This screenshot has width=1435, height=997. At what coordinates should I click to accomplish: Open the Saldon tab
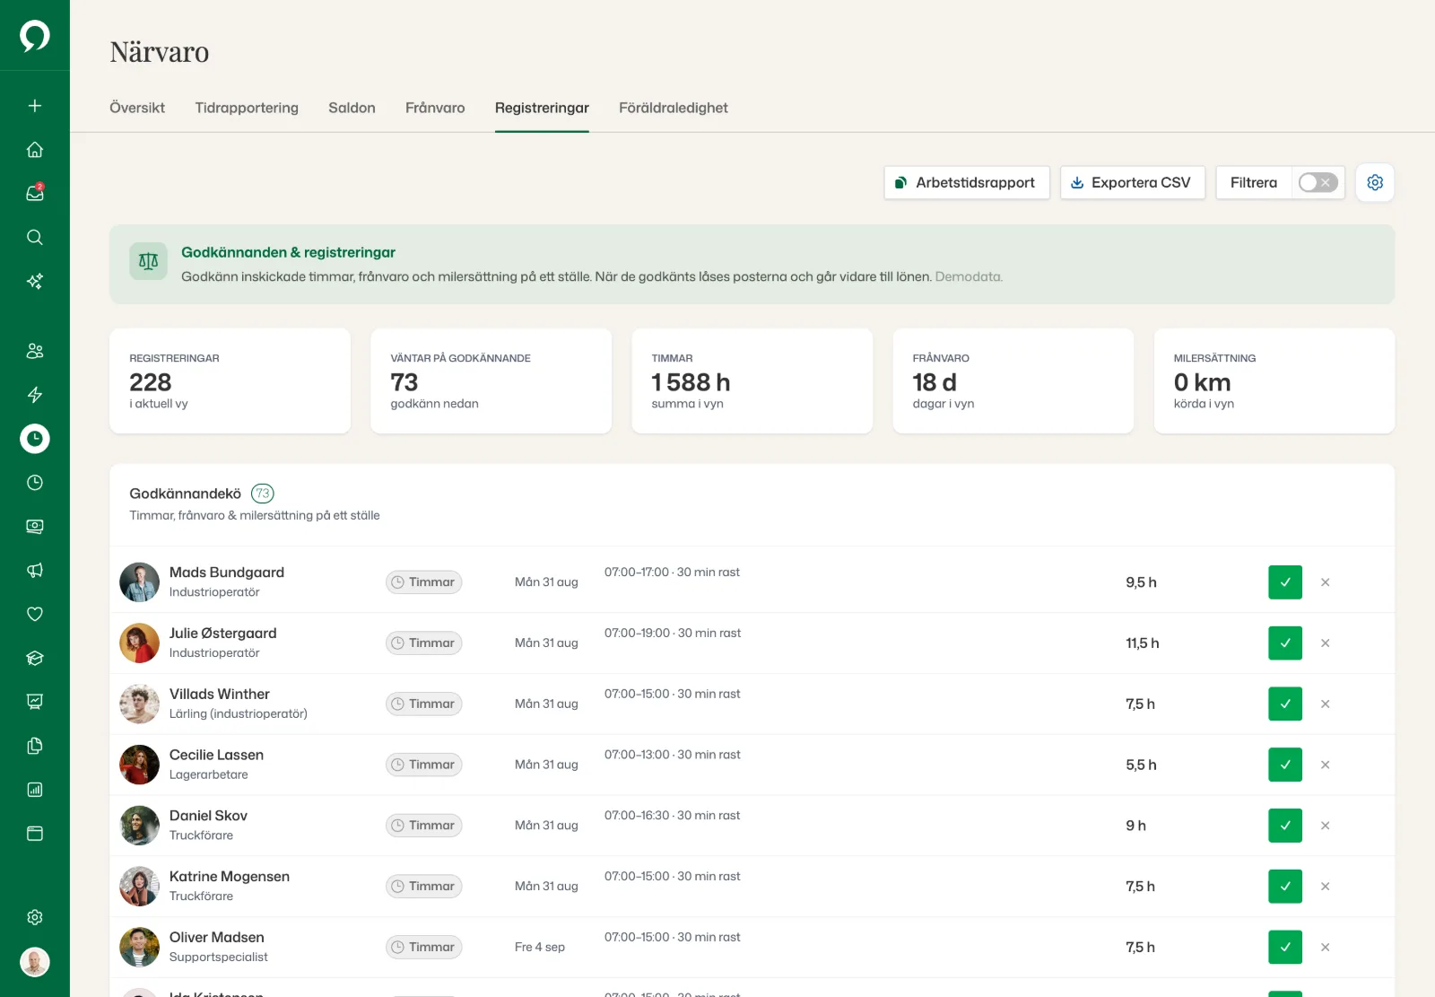click(x=352, y=108)
